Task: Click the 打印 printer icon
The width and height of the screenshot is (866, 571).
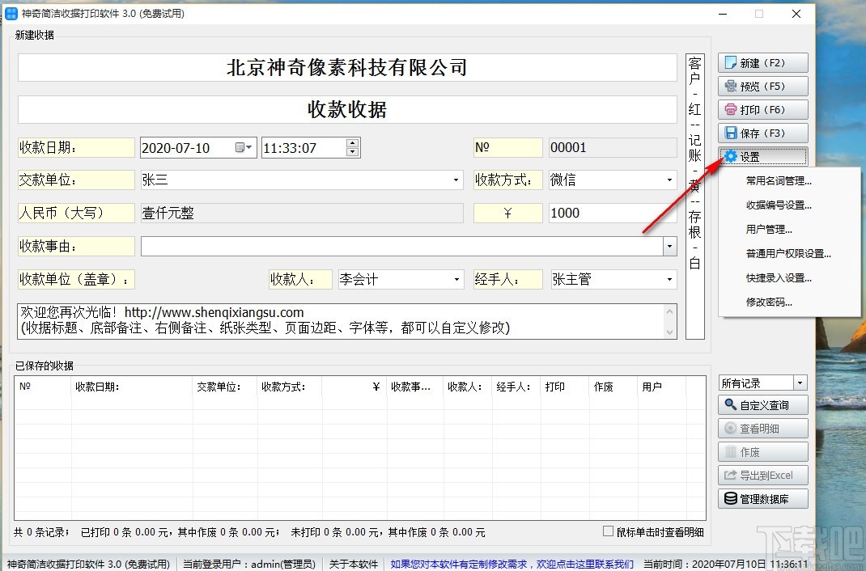Action: click(x=729, y=109)
